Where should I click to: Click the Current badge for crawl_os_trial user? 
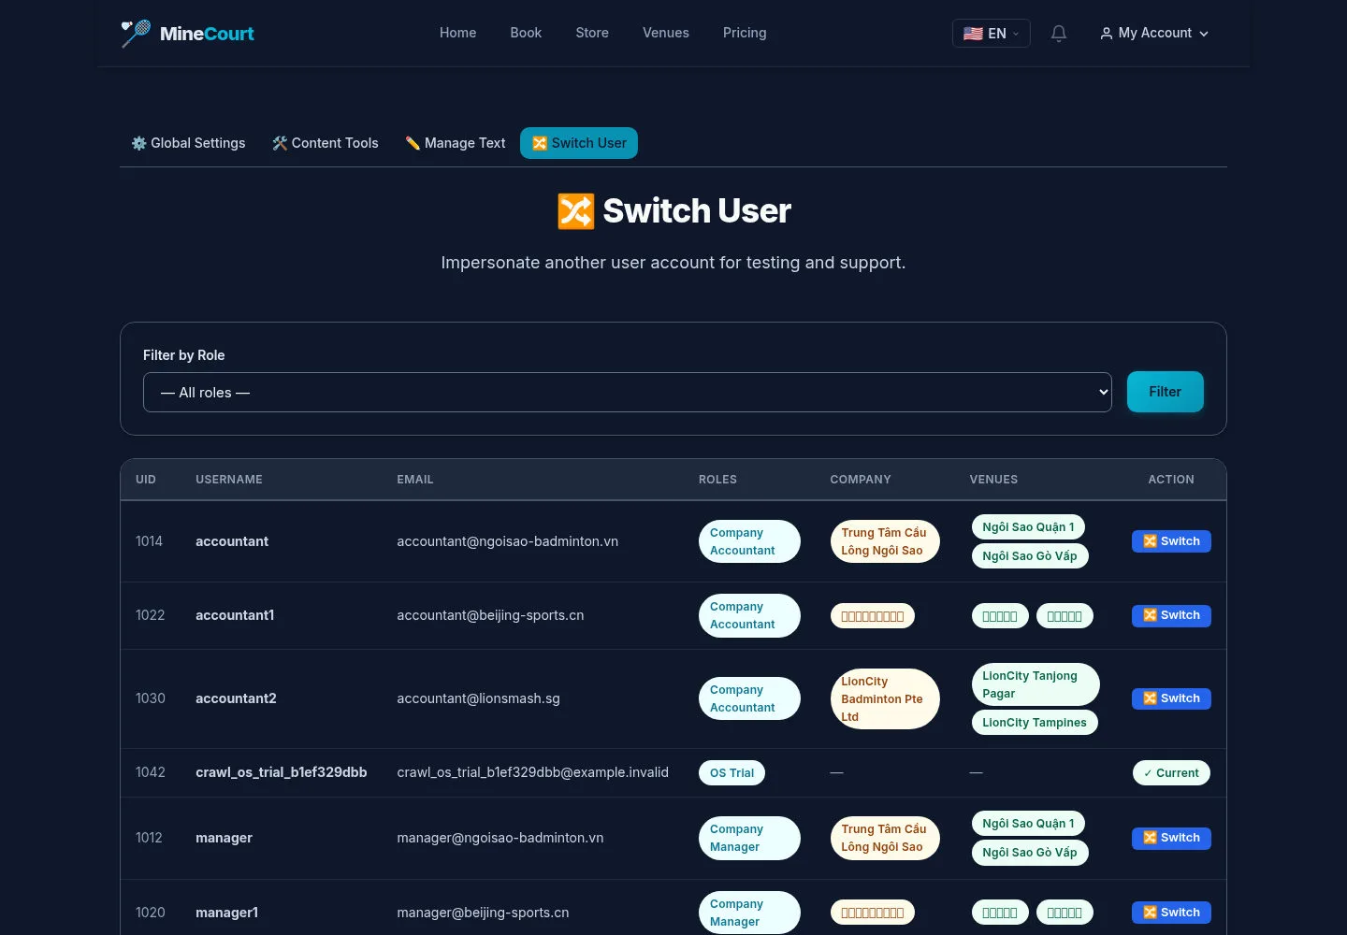click(1171, 773)
